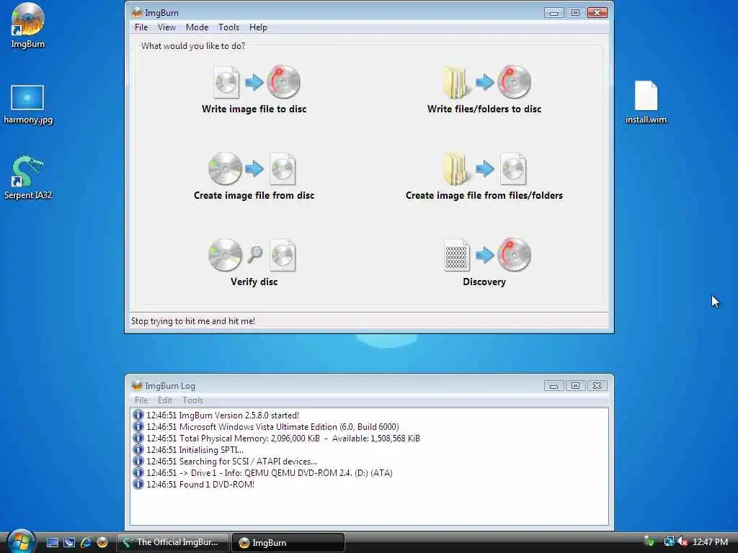The width and height of the screenshot is (738, 553).
Task: Click the network tray icon
Action: click(x=669, y=541)
